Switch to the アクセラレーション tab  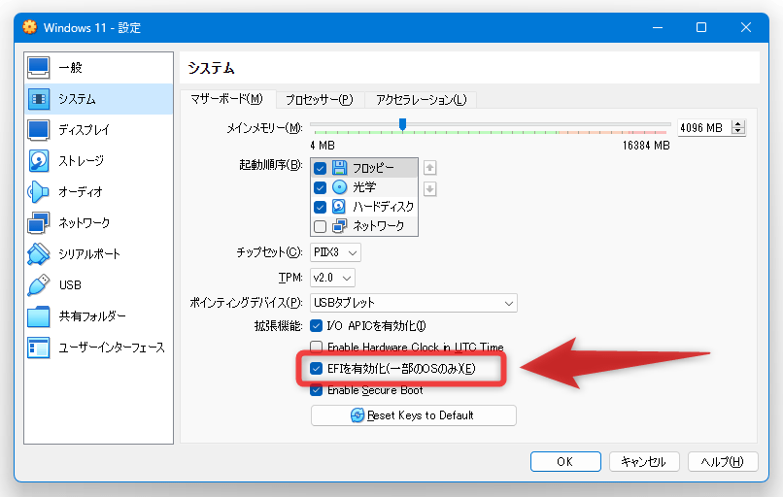coord(421,100)
